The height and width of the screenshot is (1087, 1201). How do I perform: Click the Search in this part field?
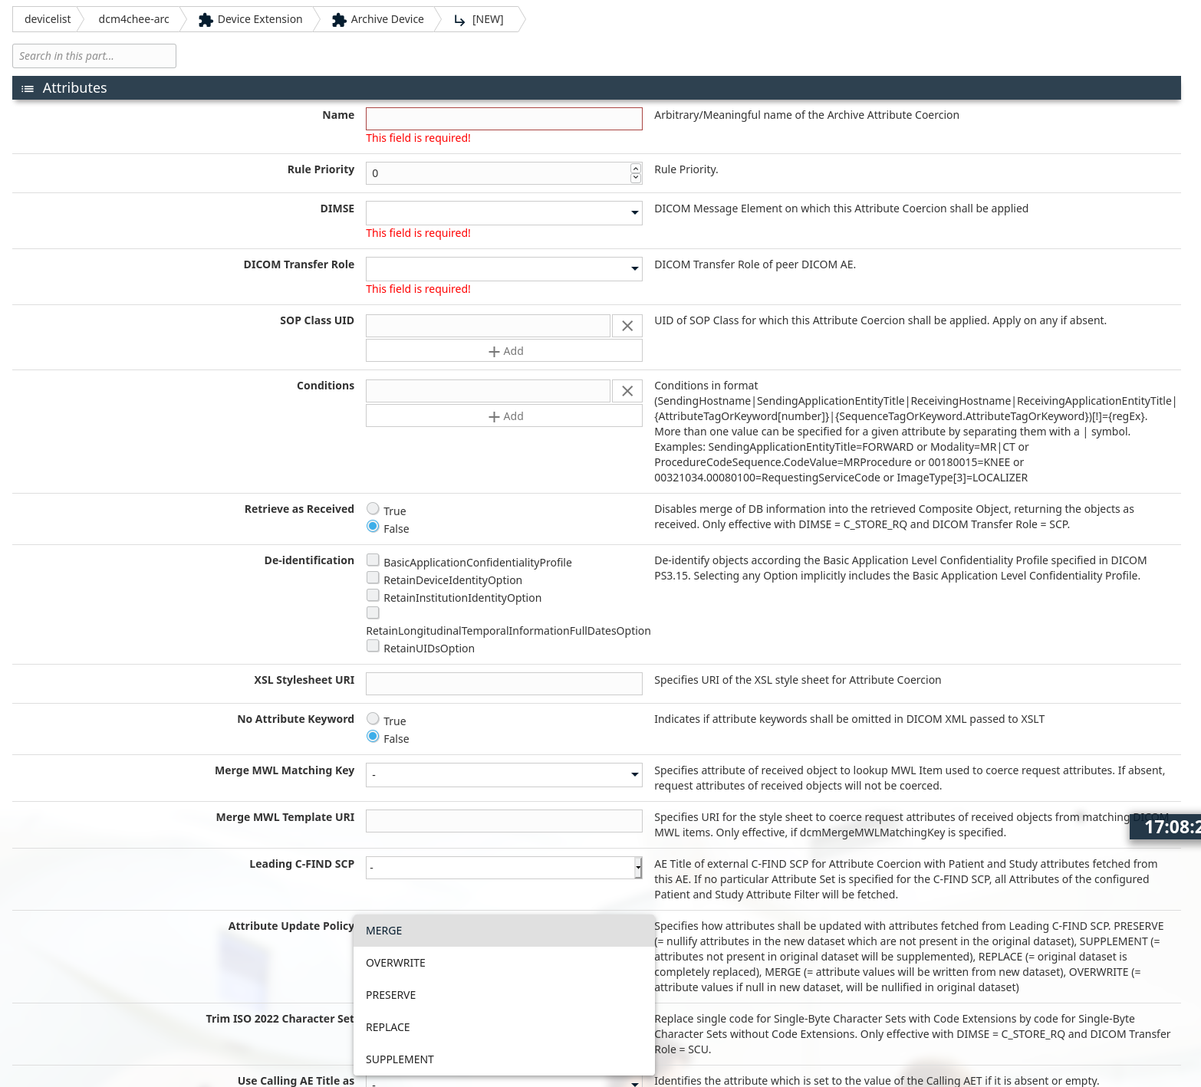tap(94, 55)
